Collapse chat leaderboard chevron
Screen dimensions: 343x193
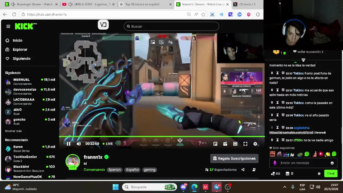coord(303,60)
